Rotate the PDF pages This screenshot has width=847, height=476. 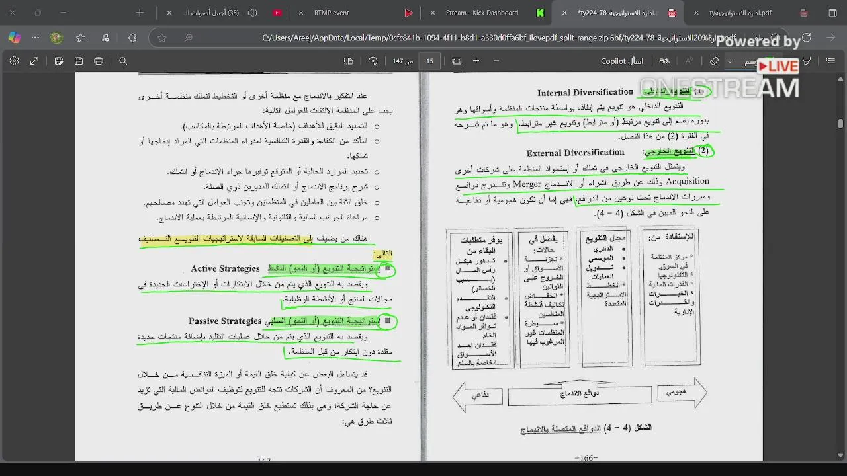[373, 61]
